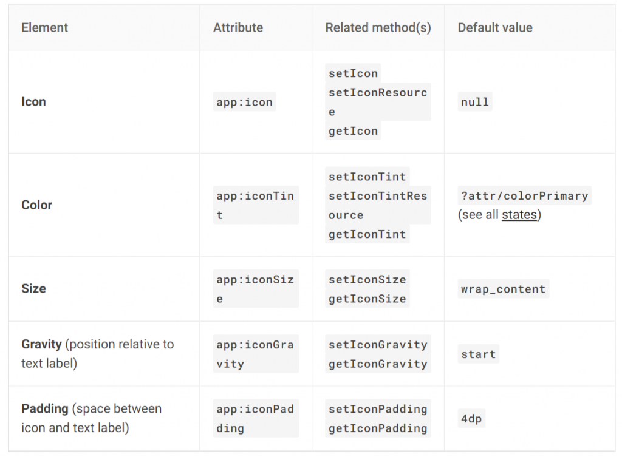Image resolution: width=622 pixels, height=457 pixels.
Task: Click the "4dp" default value
Action: coord(472,418)
